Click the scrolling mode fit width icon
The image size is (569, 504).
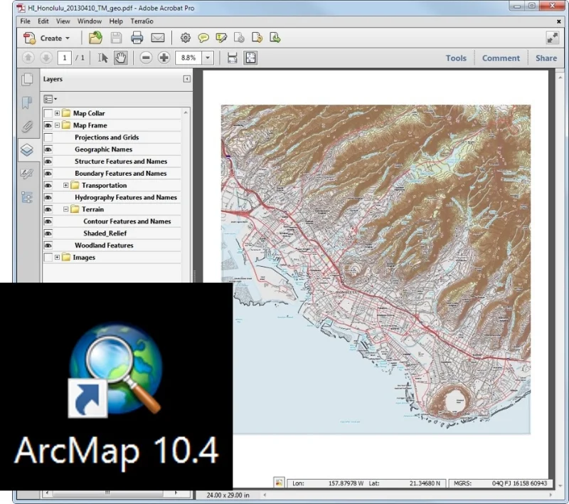pyautogui.click(x=233, y=58)
